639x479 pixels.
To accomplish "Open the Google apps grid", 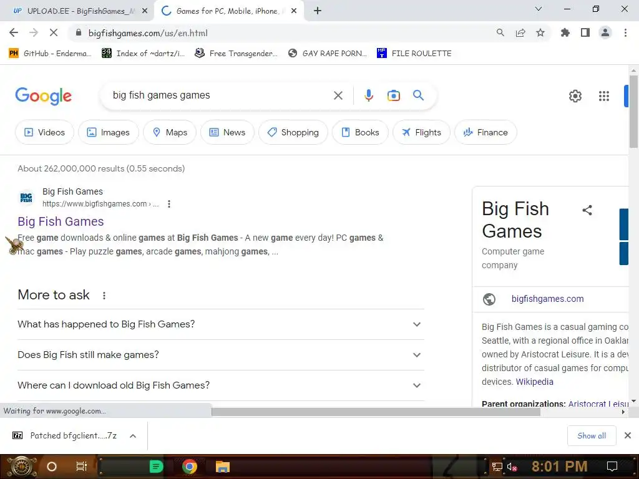I will (x=604, y=96).
